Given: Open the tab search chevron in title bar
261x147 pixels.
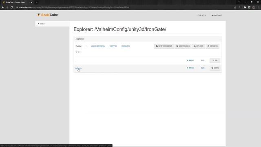Looking at the screenshot, I should [x=239, y=2].
